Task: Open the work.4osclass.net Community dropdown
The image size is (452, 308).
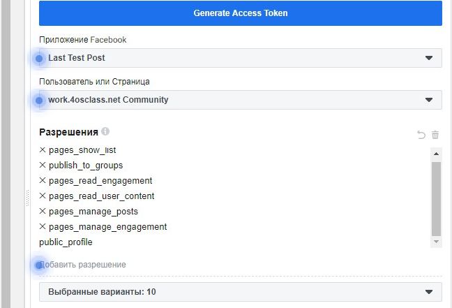Action: pyautogui.click(x=241, y=100)
